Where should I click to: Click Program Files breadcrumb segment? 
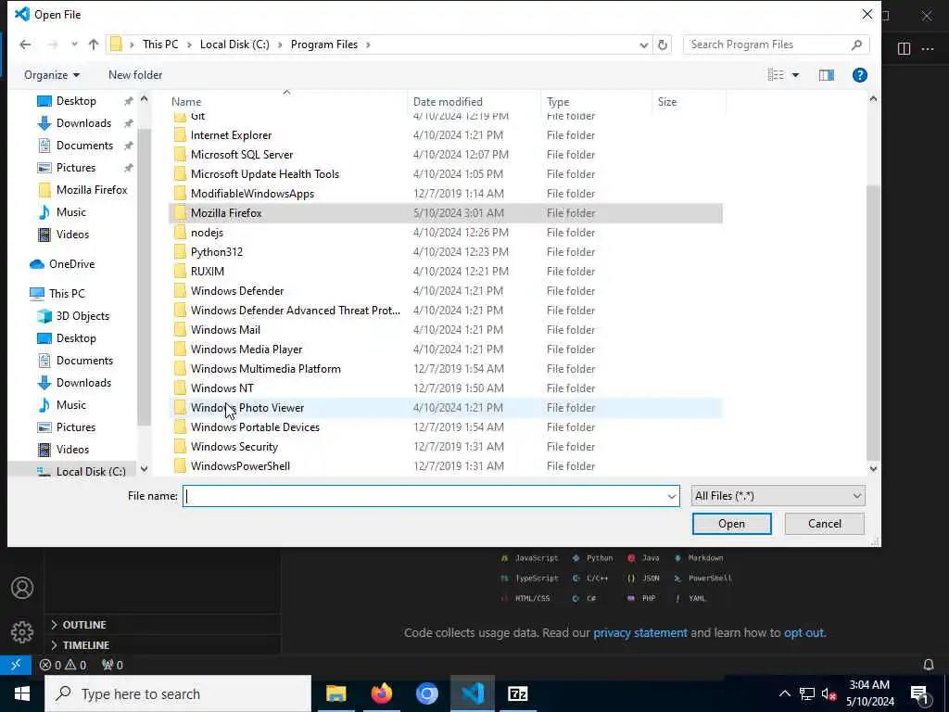[323, 44]
